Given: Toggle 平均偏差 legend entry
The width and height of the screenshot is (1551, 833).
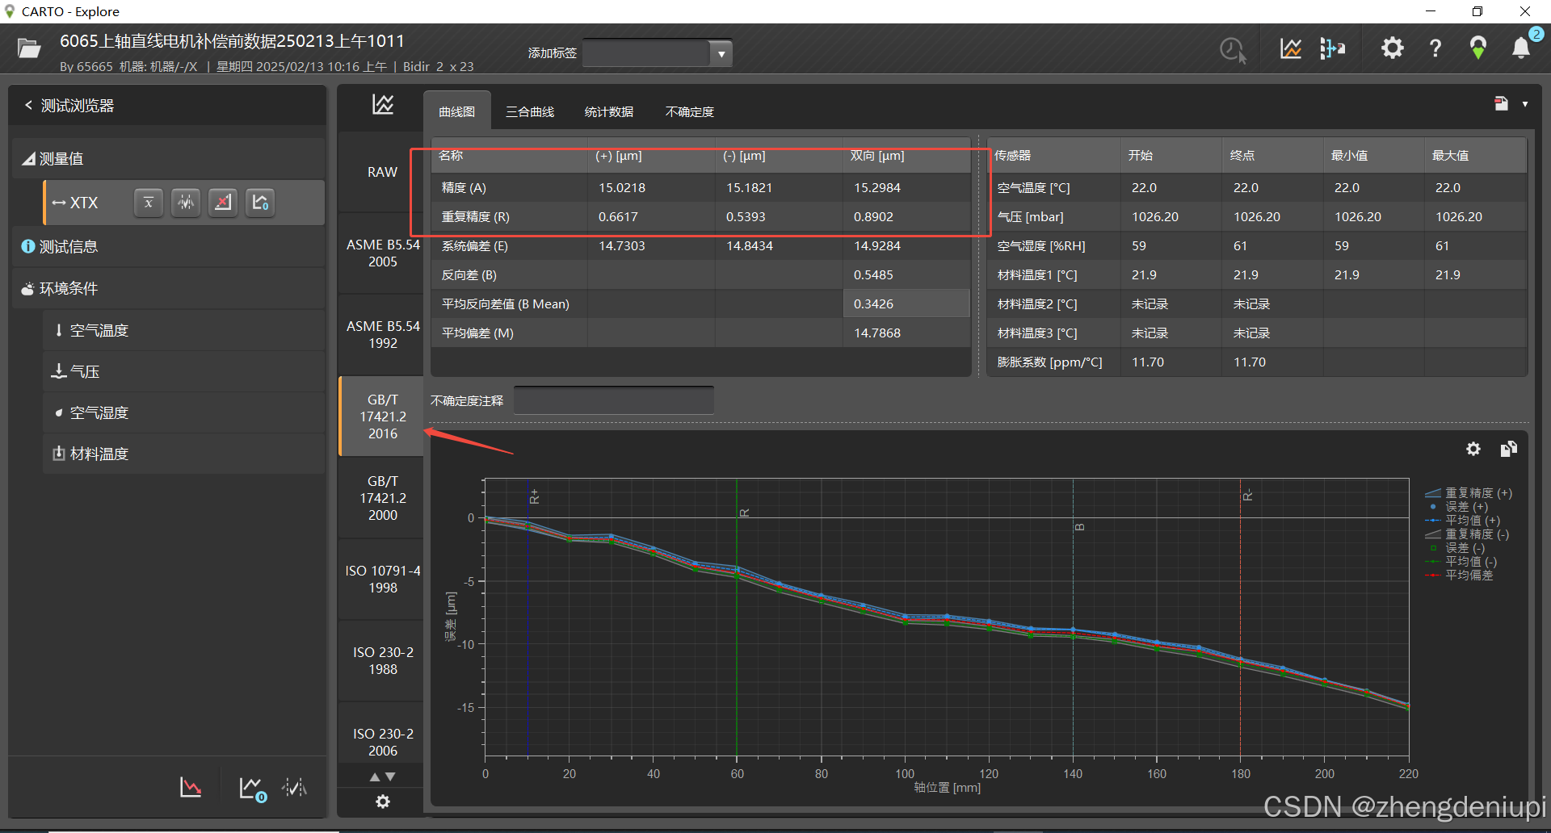Looking at the screenshot, I should click(1460, 576).
